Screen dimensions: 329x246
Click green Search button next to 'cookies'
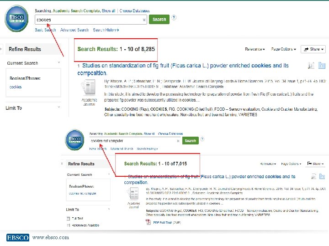pos(159,20)
